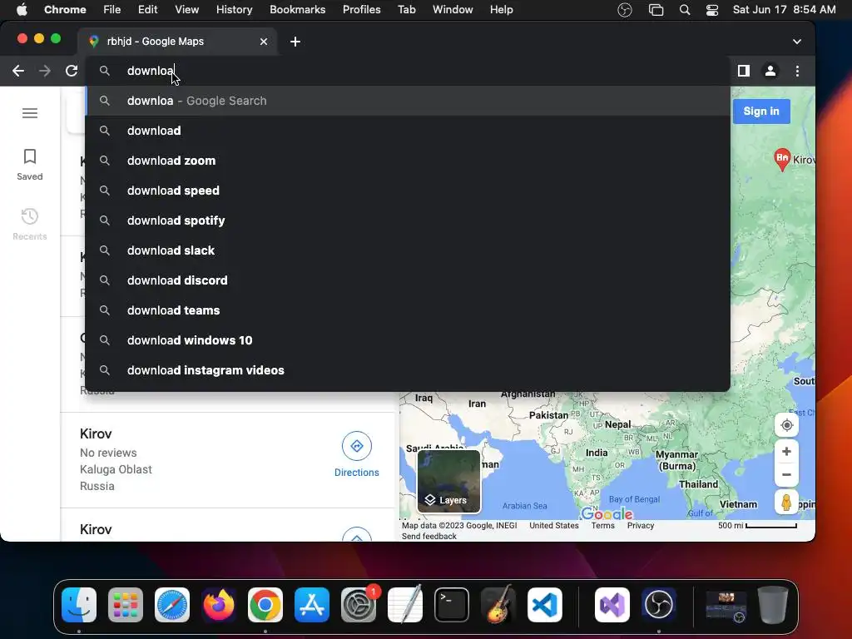Pick 'download instagram videos' suggestion
852x639 pixels.
408,369
